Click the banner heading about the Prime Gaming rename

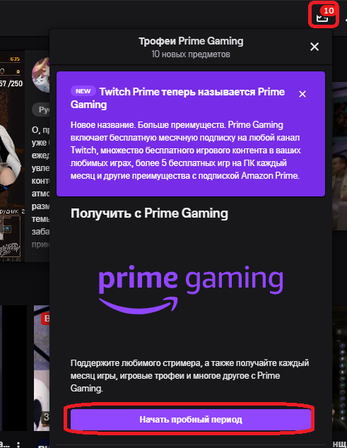pos(177,98)
